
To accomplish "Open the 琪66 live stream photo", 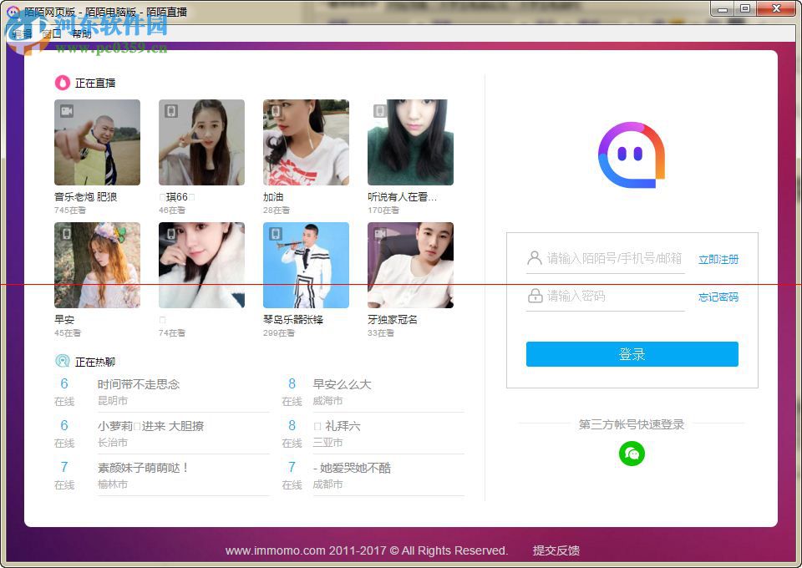I will 201,142.
